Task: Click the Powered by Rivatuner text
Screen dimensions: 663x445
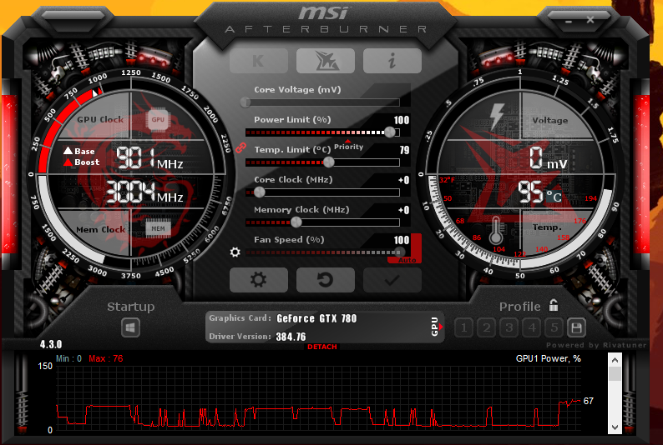Action: 596,345
